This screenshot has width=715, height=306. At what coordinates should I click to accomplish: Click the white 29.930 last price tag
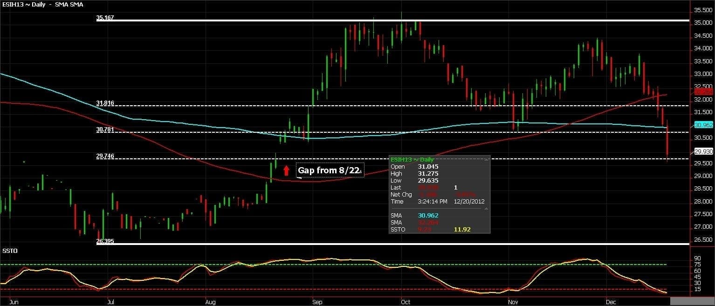pyautogui.click(x=703, y=151)
